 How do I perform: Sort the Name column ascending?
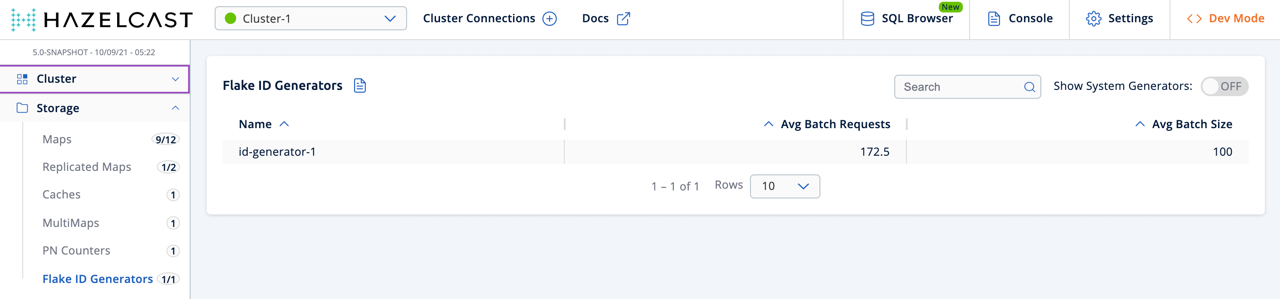point(284,124)
